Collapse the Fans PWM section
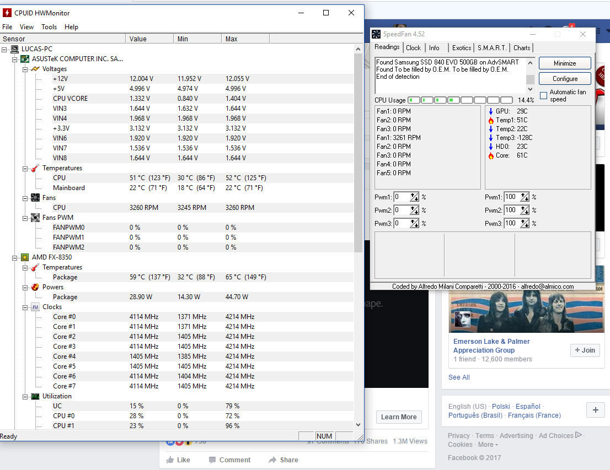 [25, 218]
